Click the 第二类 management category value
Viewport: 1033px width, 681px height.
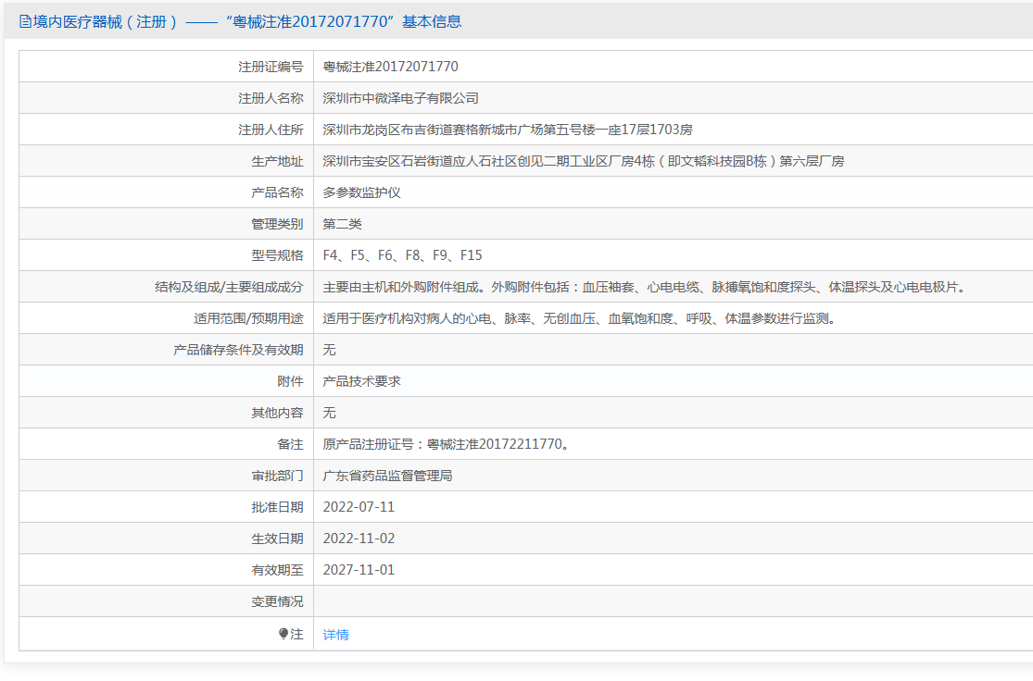coord(342,224)
